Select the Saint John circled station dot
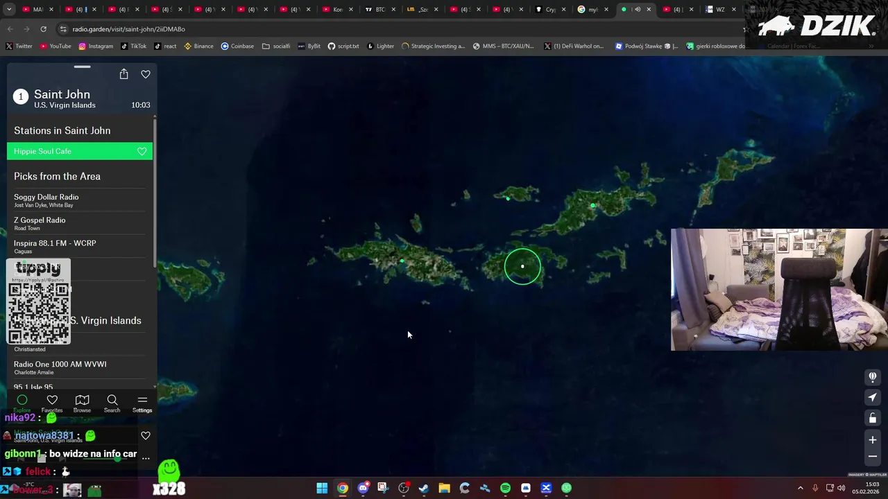Screen dimensions: 888x499 click(522, 266)
